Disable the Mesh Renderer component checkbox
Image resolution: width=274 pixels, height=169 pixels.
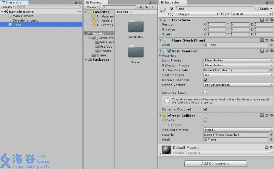(x=169, y=51)
